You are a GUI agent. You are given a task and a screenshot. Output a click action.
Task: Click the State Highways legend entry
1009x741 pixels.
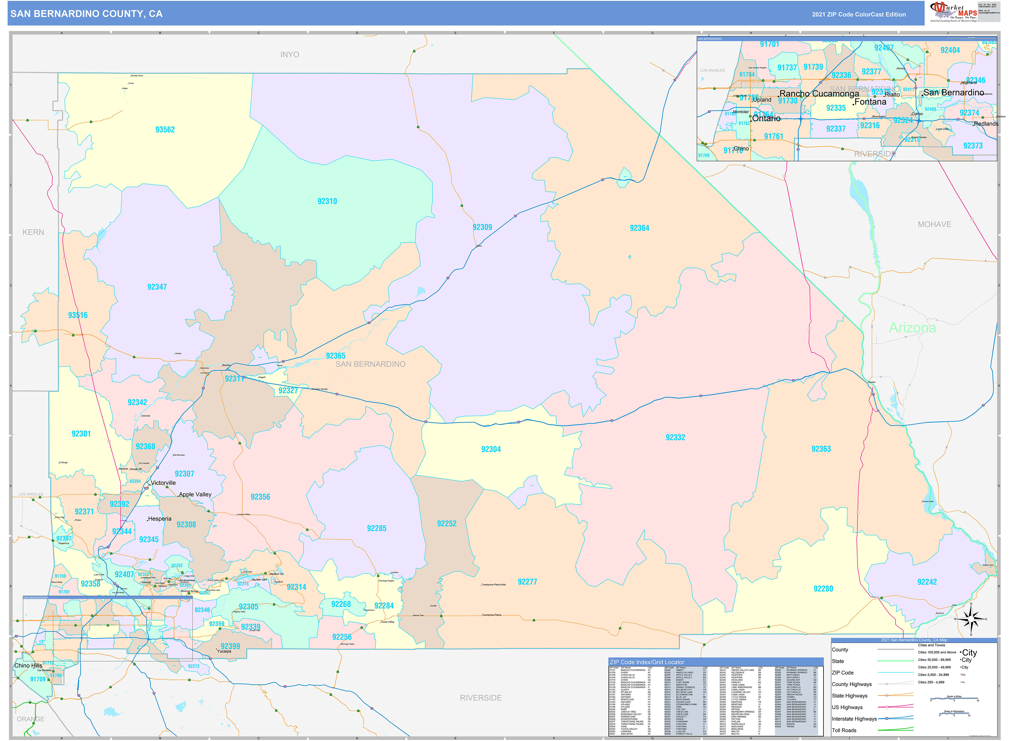pos(849,696)
